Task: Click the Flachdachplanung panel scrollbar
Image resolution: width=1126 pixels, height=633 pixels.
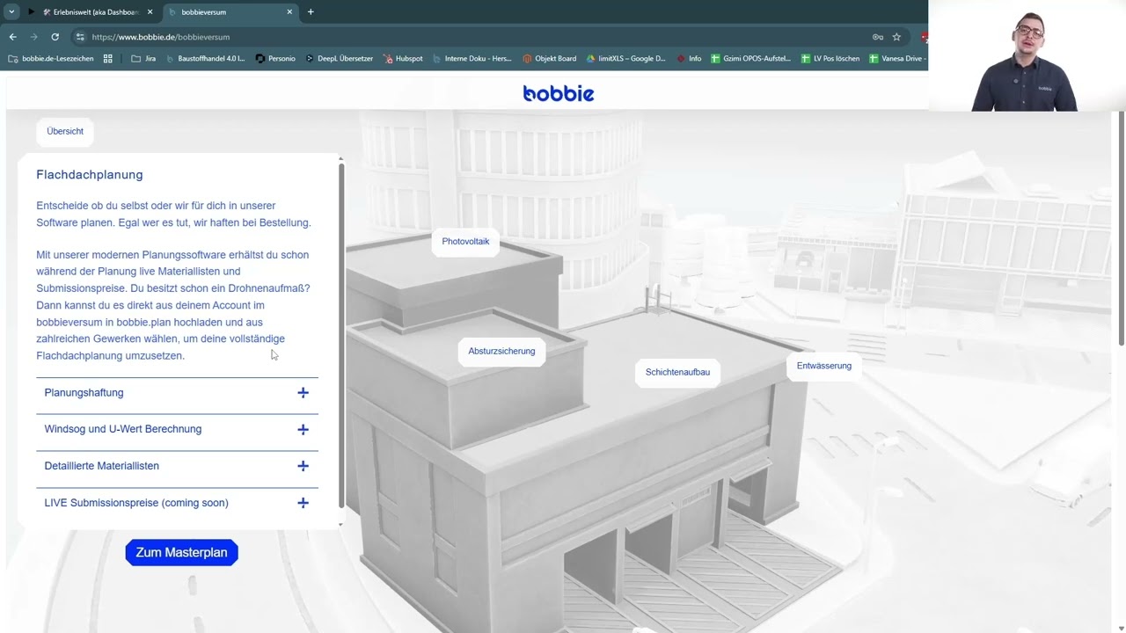Action: tap(341, 334)
